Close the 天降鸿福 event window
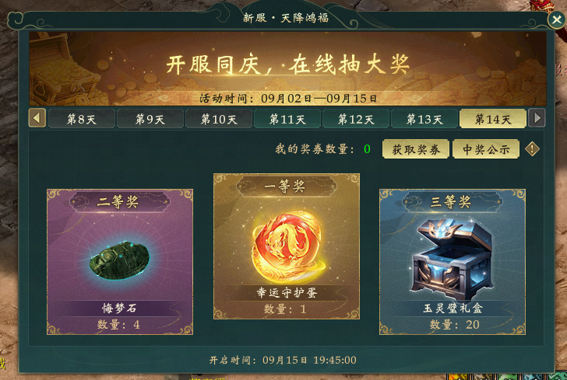The width and height of the screenshot is (567, 380). point(557,19)
